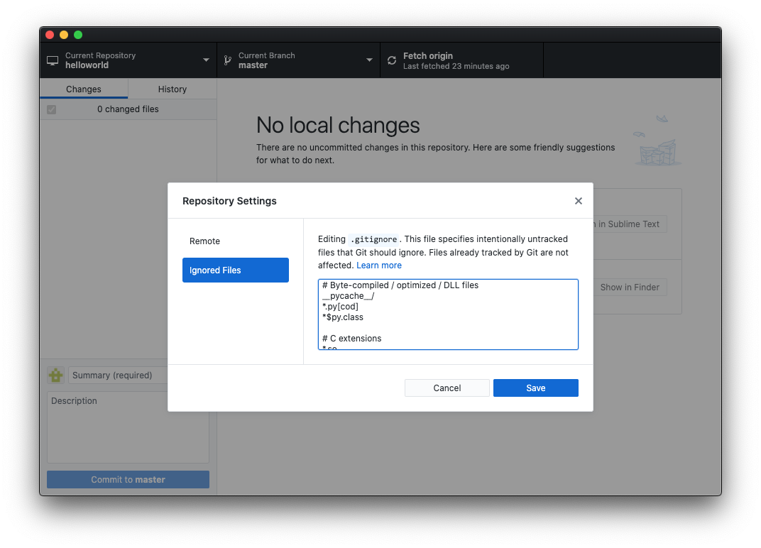The height and width of the screenshot is (548, 761).
Task: Save the ignored files settings
Action: 536,388
